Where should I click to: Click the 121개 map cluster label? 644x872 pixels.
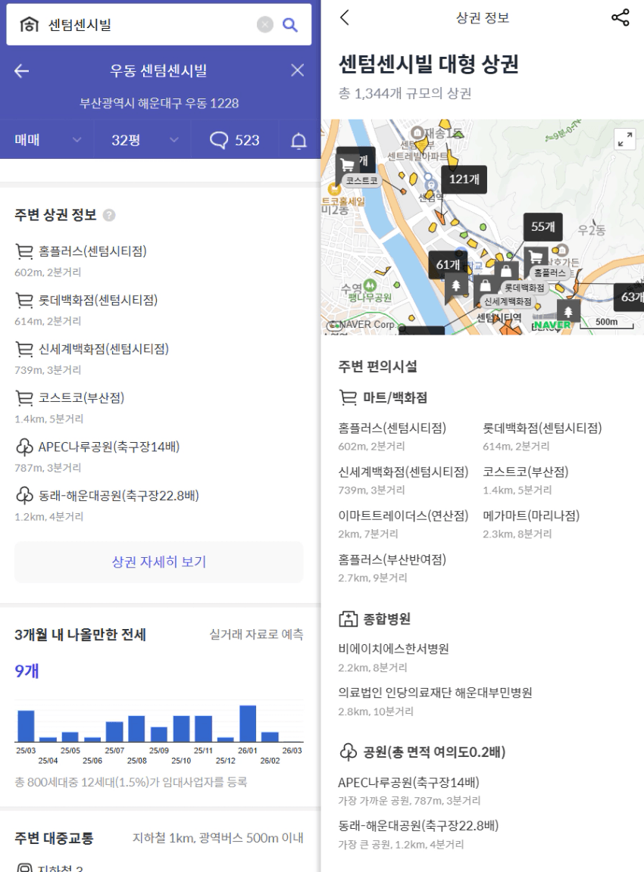(x=464, y=179)
